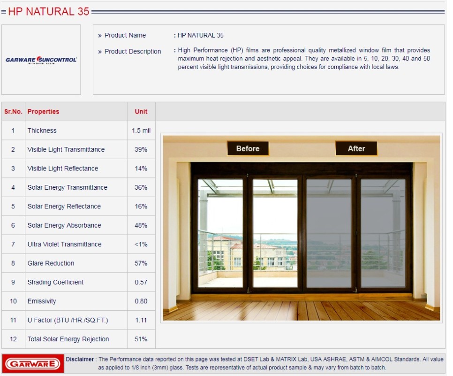Click the 'Product Description' label
453x376 pixels.
click(133, 52)
